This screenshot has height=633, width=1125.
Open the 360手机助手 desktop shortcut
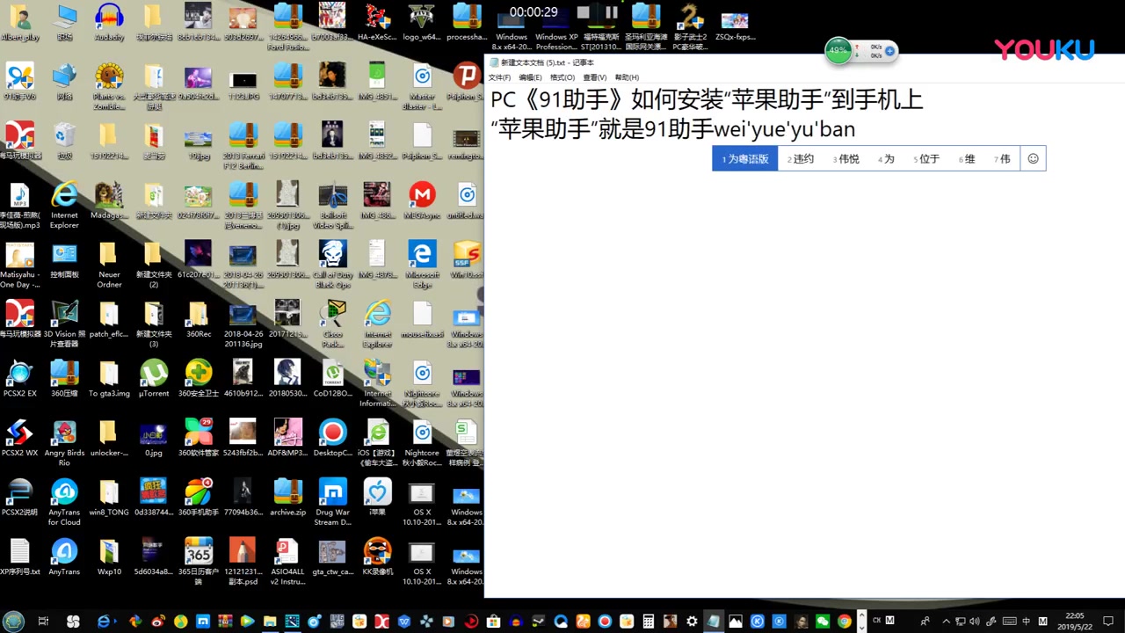pyautogui.click(x=199, y=498)
